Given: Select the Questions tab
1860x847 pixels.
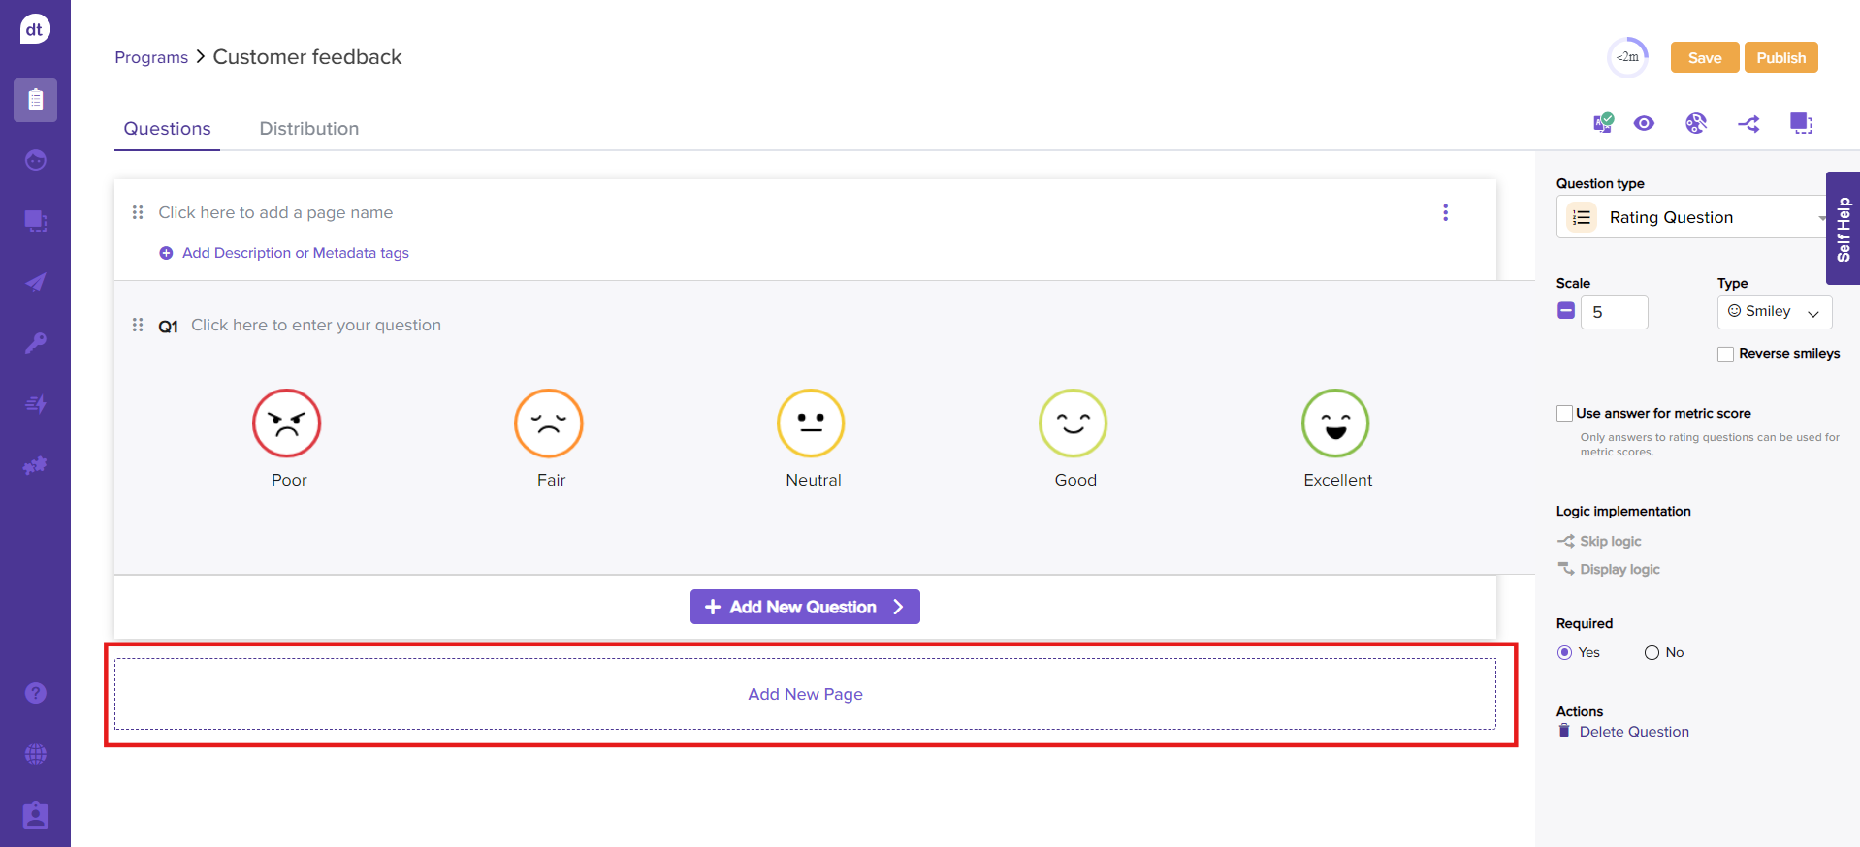Looking at the screenshot, I should [167, 129].
